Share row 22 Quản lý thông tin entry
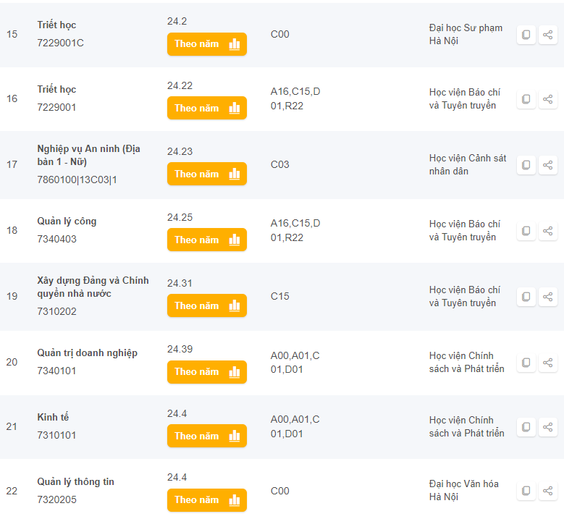The width and height of the screenshot is (564, 519). pos(548,491)
